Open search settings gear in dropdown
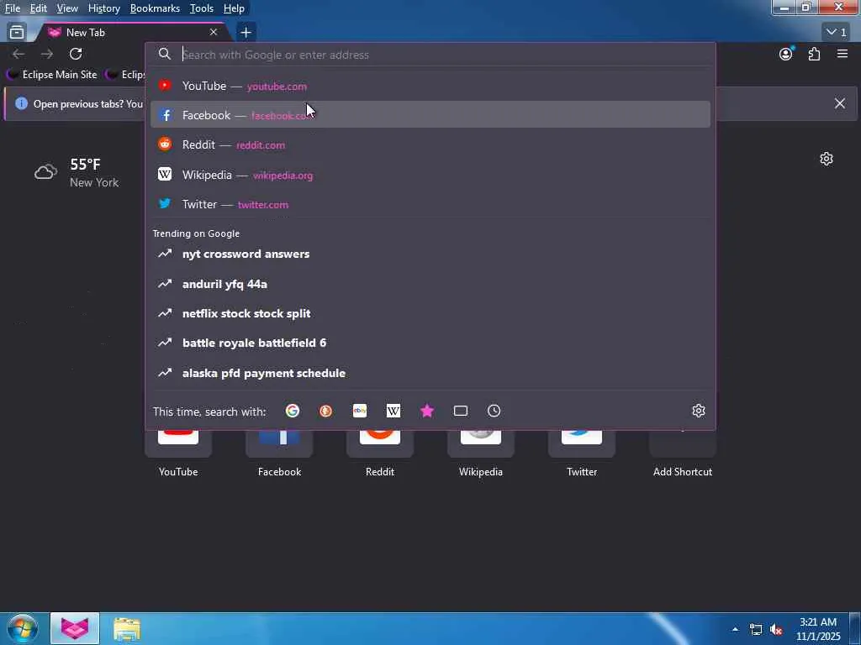 [699, 411]
